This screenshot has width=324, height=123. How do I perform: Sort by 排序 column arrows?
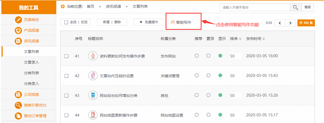click(240, 39)
